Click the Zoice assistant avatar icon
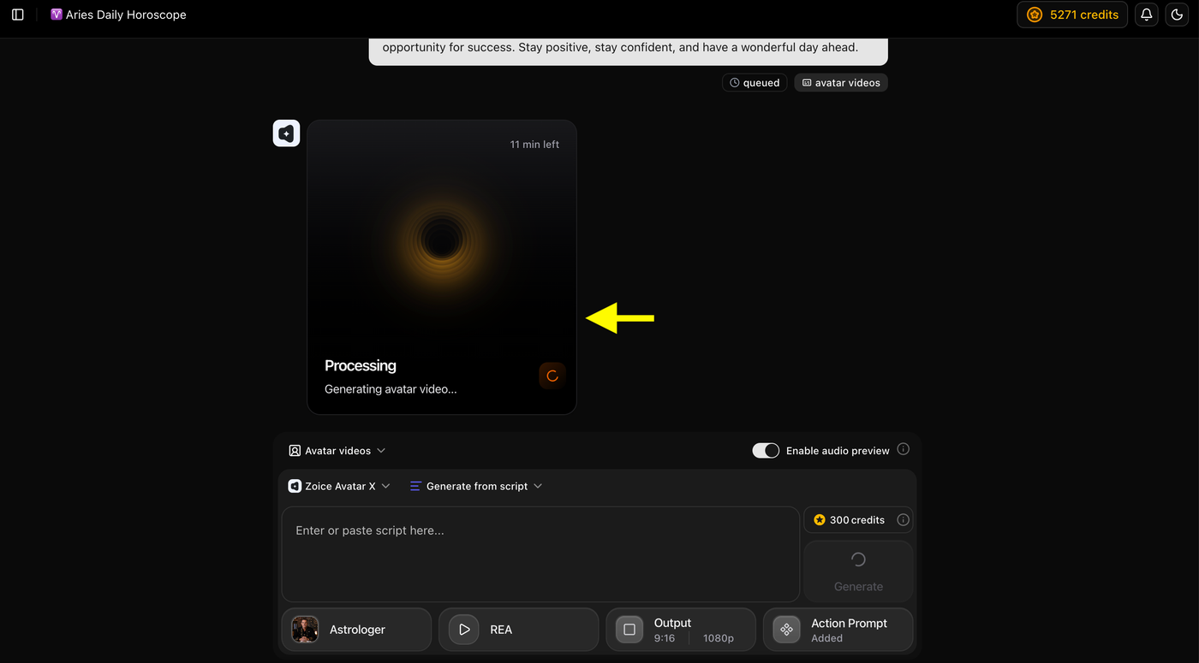 tap(286, 133)
